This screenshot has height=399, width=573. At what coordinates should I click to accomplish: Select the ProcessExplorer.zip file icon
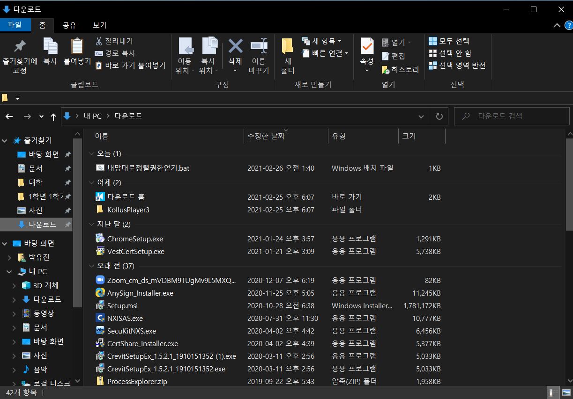point(100,381)
